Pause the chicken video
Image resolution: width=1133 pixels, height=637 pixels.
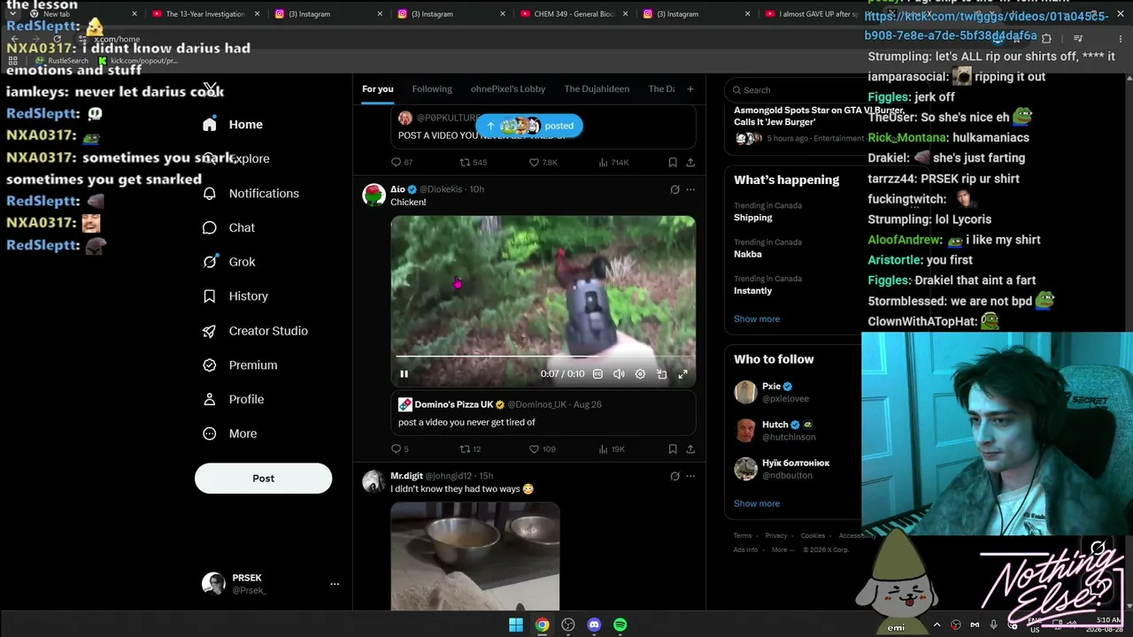pos(404,374)
